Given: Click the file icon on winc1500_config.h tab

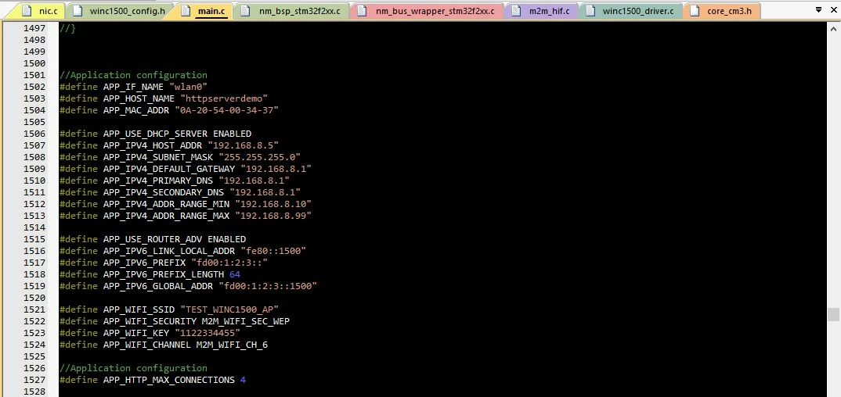Looking at the screenshot, I should point(78,11).
